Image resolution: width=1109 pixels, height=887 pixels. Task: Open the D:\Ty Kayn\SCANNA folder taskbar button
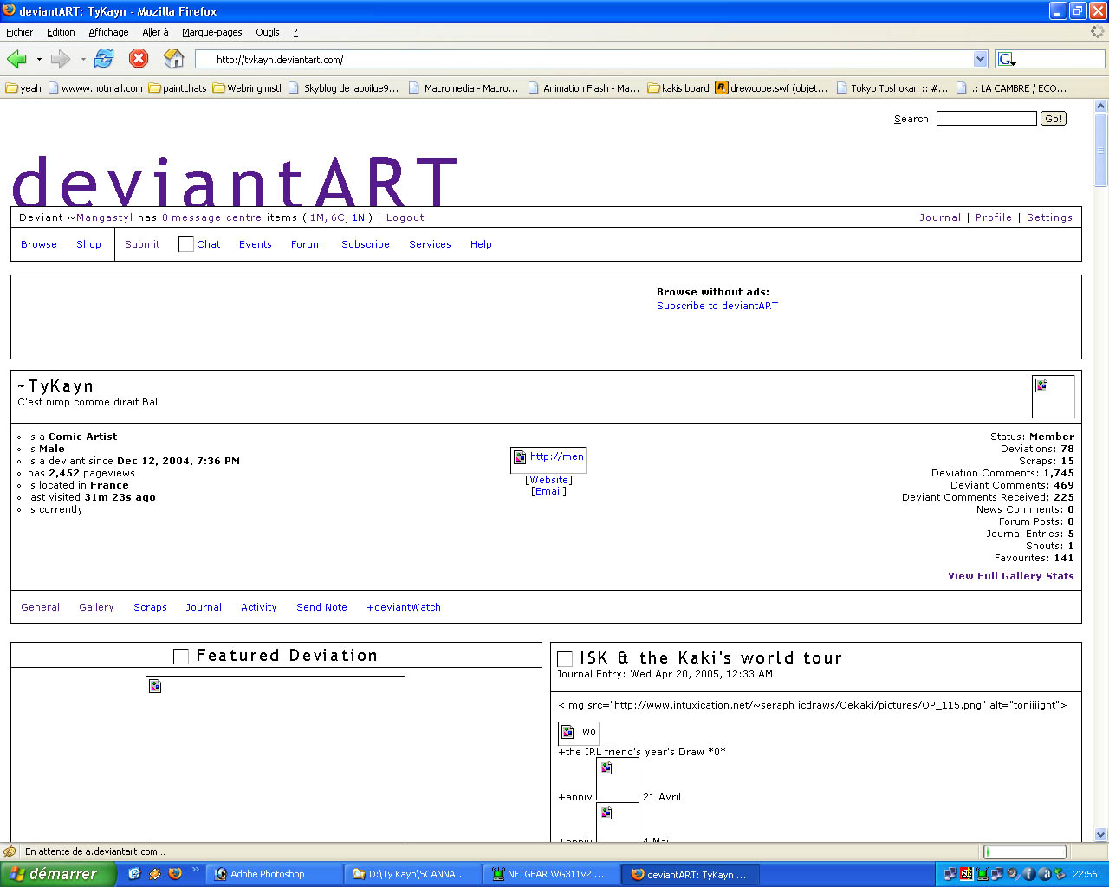tap(414, 874)
